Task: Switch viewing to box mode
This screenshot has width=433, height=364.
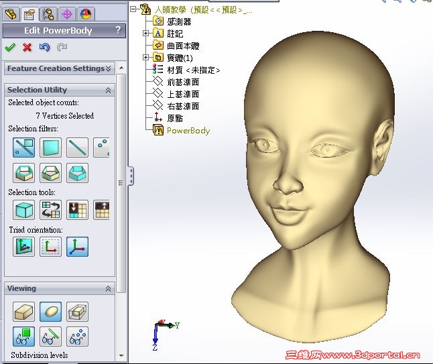Action: [x=23, y=312]
